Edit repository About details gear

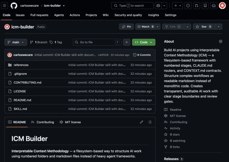(220, 41)
